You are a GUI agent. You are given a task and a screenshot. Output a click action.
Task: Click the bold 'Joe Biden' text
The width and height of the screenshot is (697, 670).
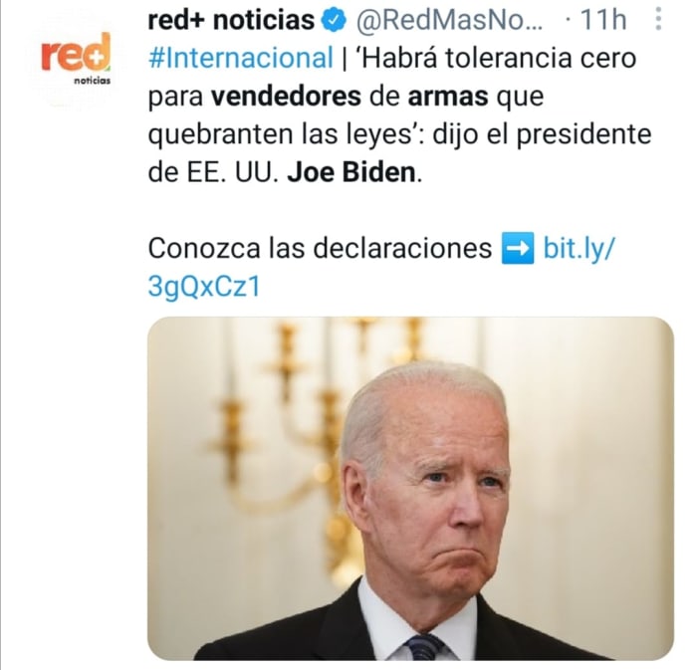pyautogui.click(x=351, y=172)
